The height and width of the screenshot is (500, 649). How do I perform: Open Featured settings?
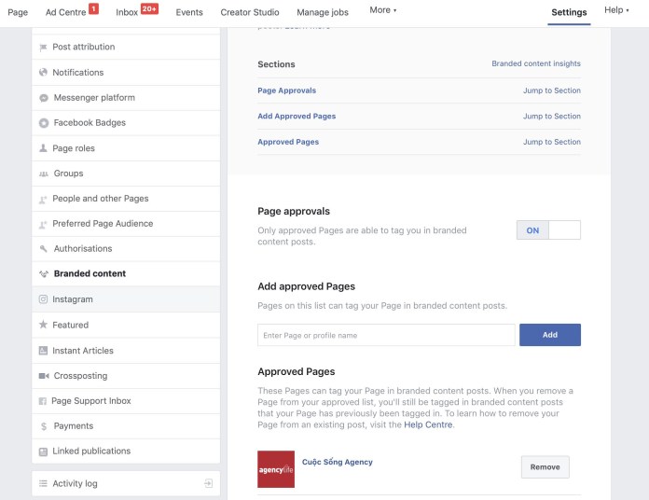[126, 325]
